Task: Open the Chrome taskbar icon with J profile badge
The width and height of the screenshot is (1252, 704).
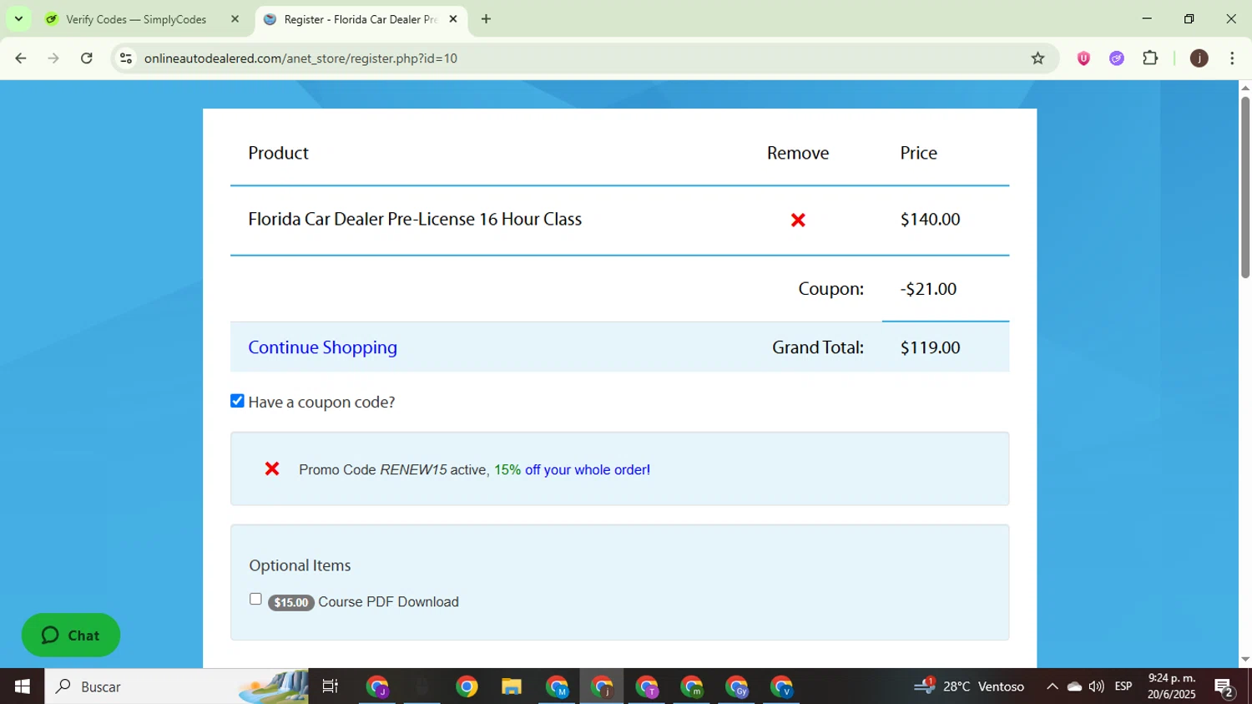Action: click(x=377, y=686)
